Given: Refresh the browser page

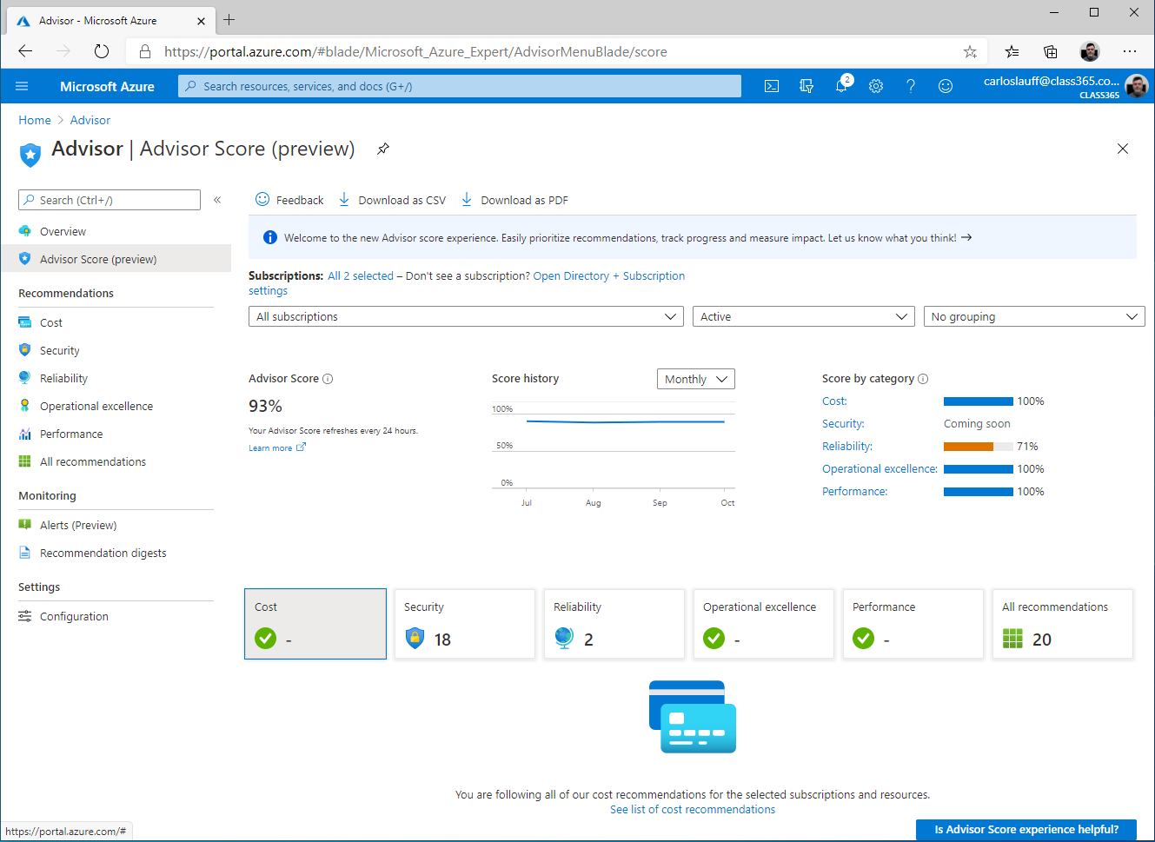Looking at the screenshot, I should (x=102, y=51).
